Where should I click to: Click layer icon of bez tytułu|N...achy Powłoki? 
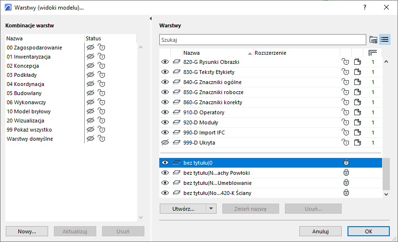[177, 173]
